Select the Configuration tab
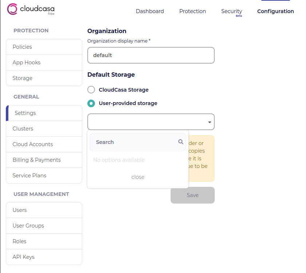This screenshot has width=306, height=273. [x=275, y=11]
